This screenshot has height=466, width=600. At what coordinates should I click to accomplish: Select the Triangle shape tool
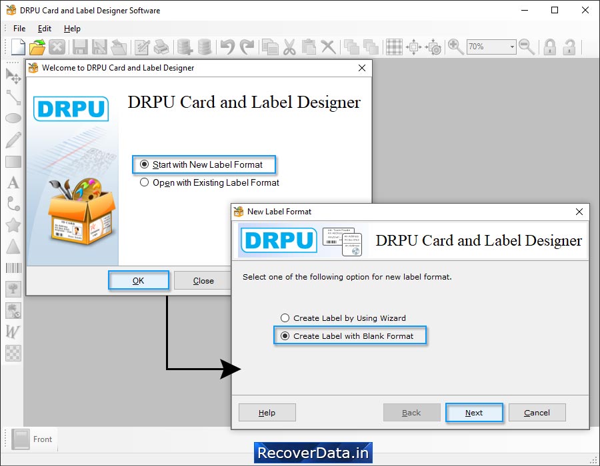(13, 246)
